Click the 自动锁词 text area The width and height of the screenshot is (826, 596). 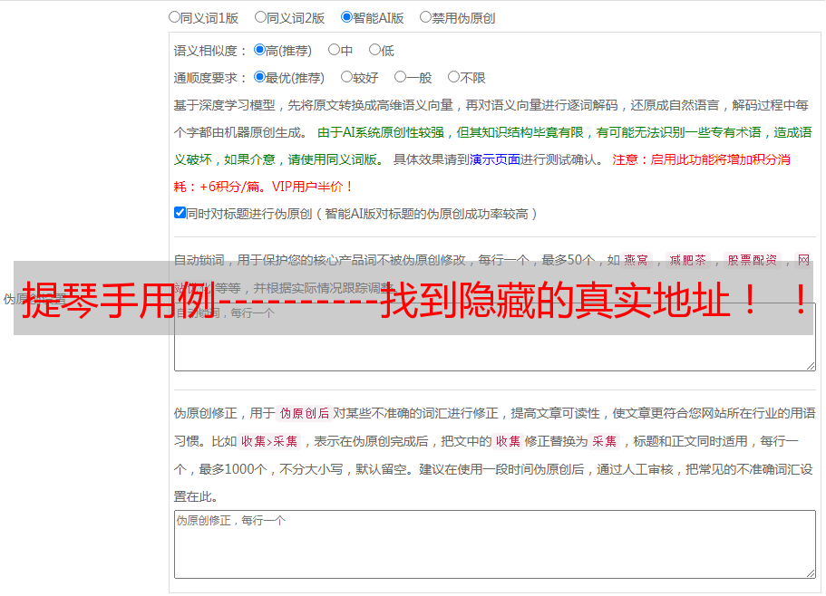(495, 337)
